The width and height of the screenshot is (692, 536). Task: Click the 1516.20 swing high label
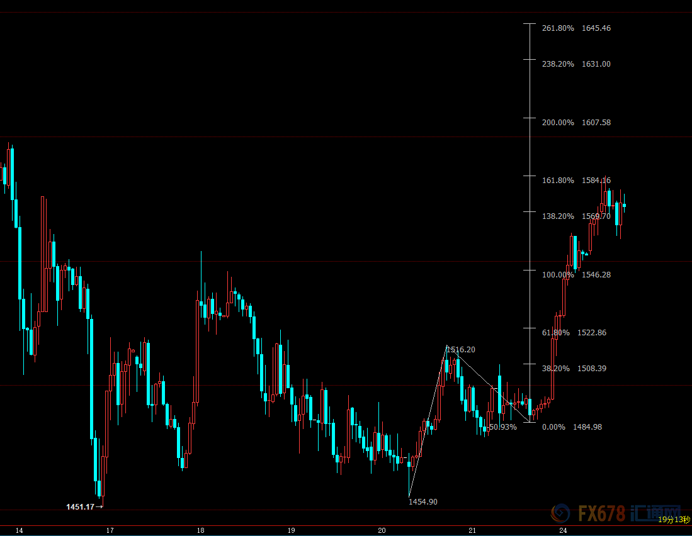click(x=461, y=350)
